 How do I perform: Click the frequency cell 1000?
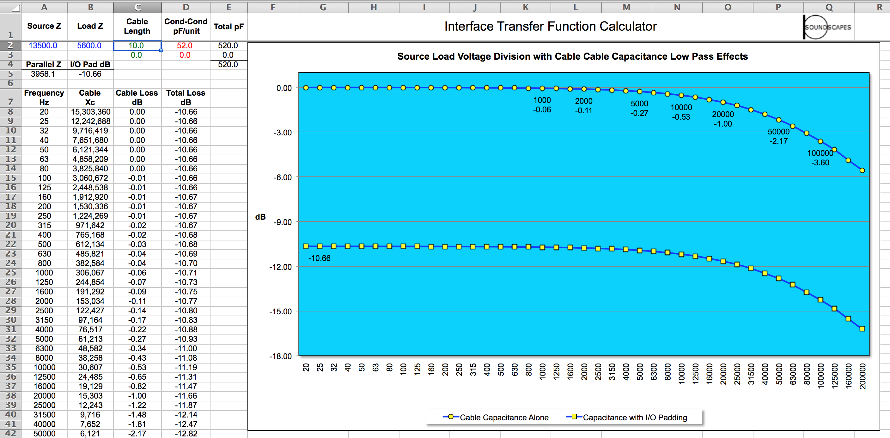[44, 273]
